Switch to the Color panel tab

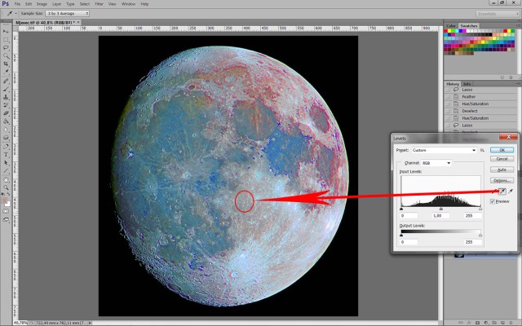point(451,26)
